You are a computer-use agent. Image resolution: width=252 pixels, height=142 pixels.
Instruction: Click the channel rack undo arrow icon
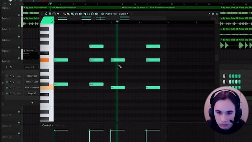(11, 67)
